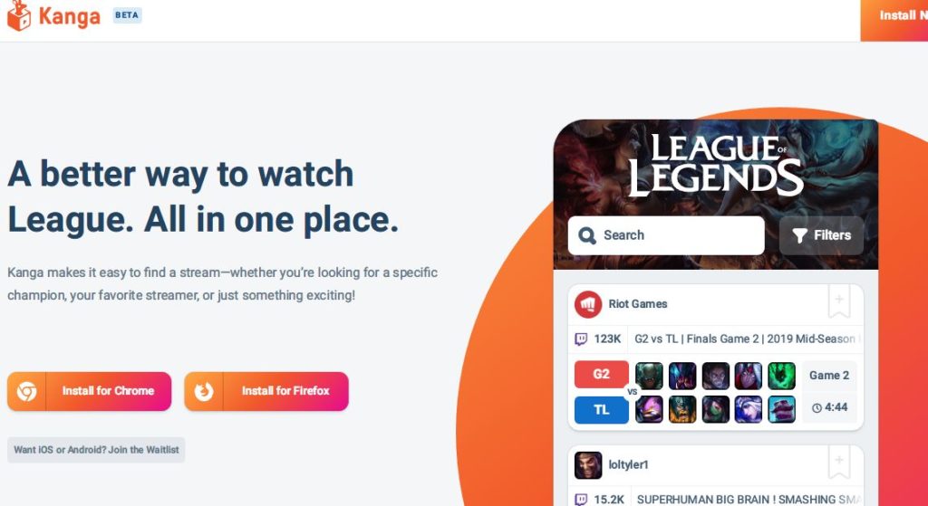The image size is (928, 506).
Task: Click the Install for Chrome button
Action: (90, 391)
